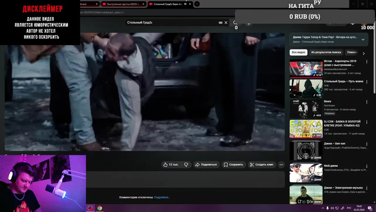
Task: Click the Got.Knees channel name
Action: [x=329, y=105]
